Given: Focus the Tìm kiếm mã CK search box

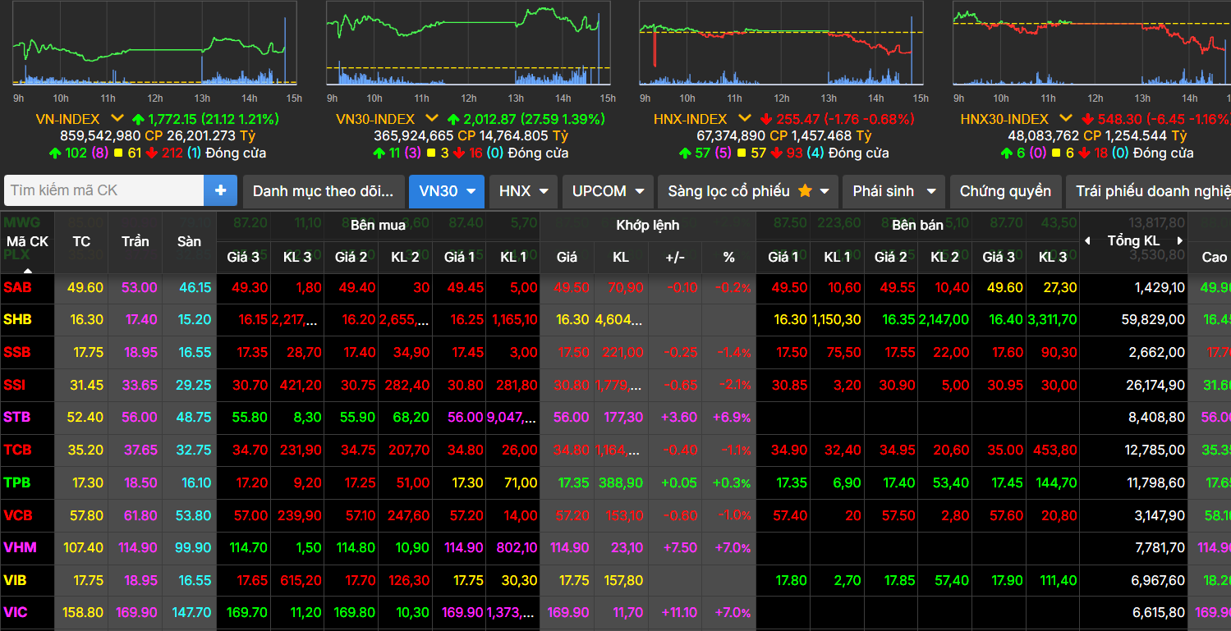Looking at the screenshot, I should point(104,190).
